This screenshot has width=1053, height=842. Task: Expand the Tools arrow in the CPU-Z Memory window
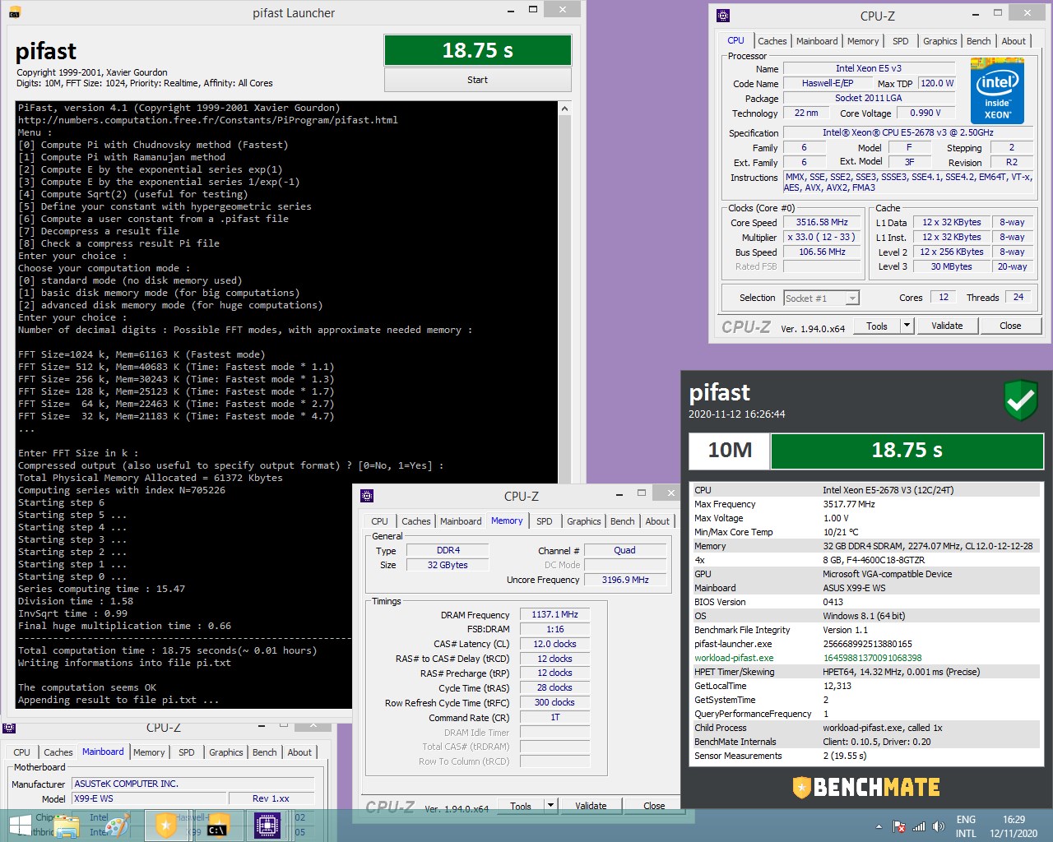[550, 806]
